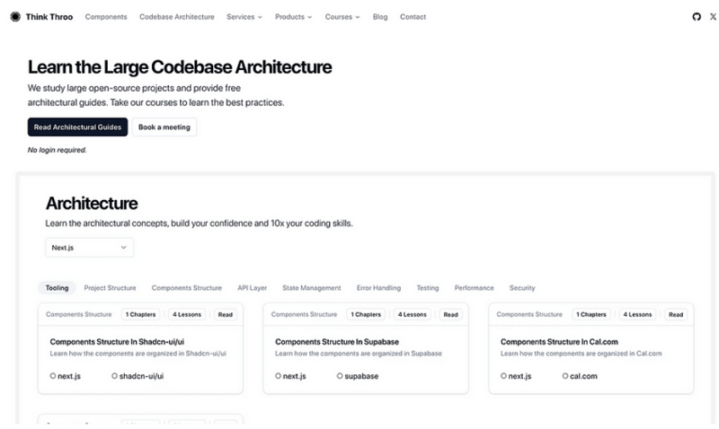Click the circle icon beside shadcn-ui/ui
This screenshot has width=719, height=429.
pyautogui.click(x=114, y=376)
